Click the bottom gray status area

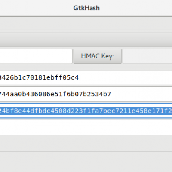click(x=86, y=162)
